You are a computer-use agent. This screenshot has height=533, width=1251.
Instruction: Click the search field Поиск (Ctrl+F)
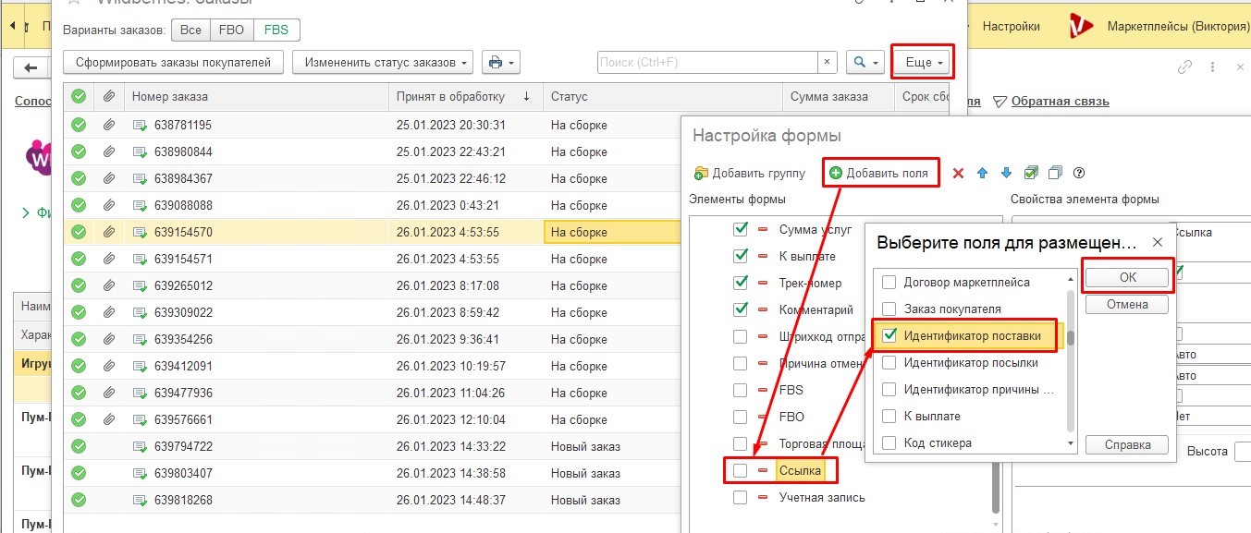[x=708, y=62]
